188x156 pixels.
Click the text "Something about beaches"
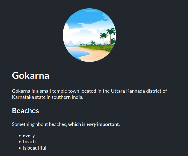39,124
